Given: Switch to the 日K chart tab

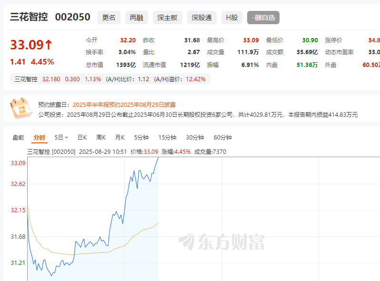Looking at the screenshot, I should point(82,138).
